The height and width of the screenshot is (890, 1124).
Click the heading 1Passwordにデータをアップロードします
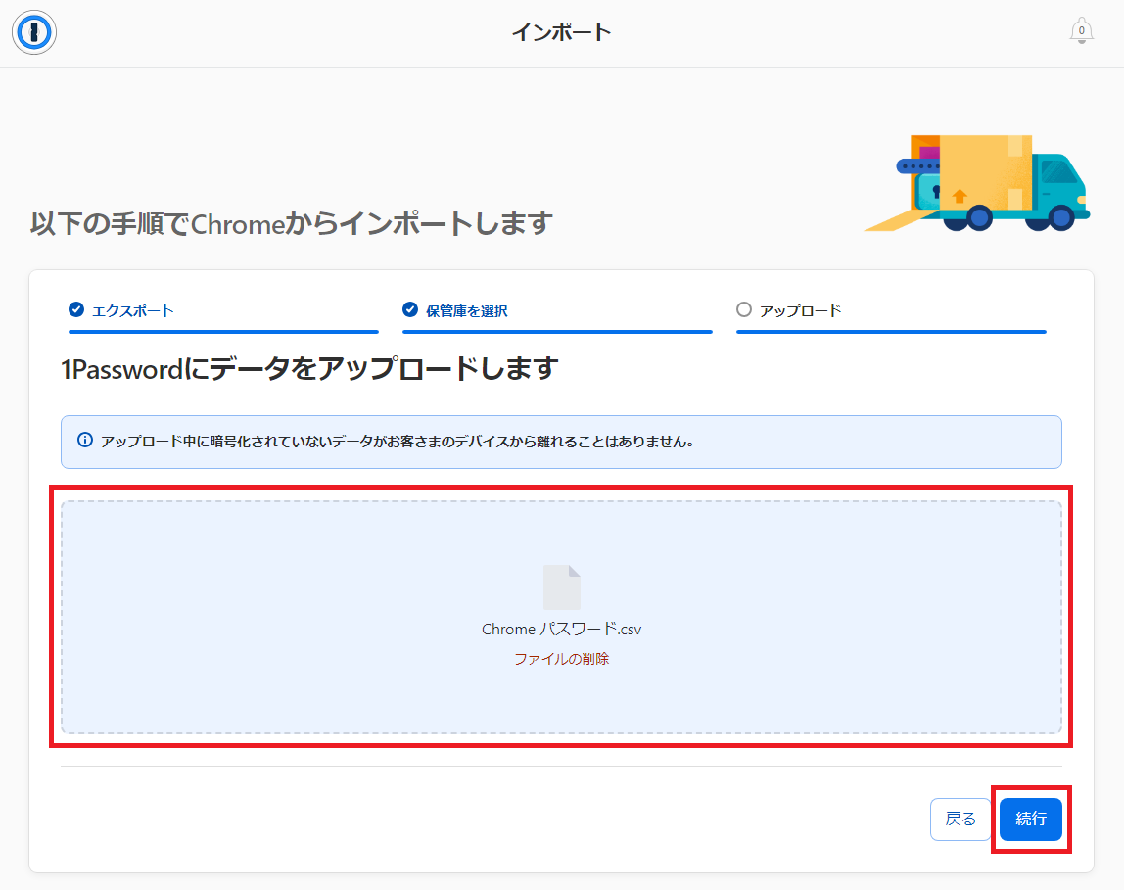(x=309, y=369)
